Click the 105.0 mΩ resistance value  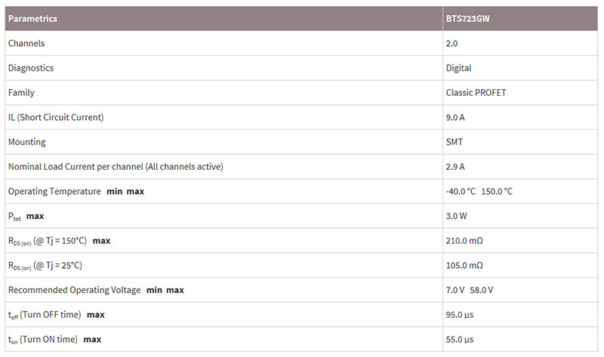(x=464, y=265)
